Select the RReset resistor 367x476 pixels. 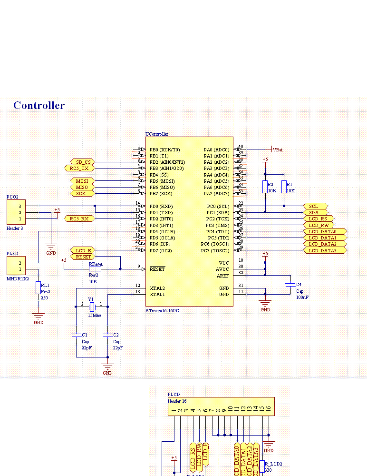click(x=95, y=269)
